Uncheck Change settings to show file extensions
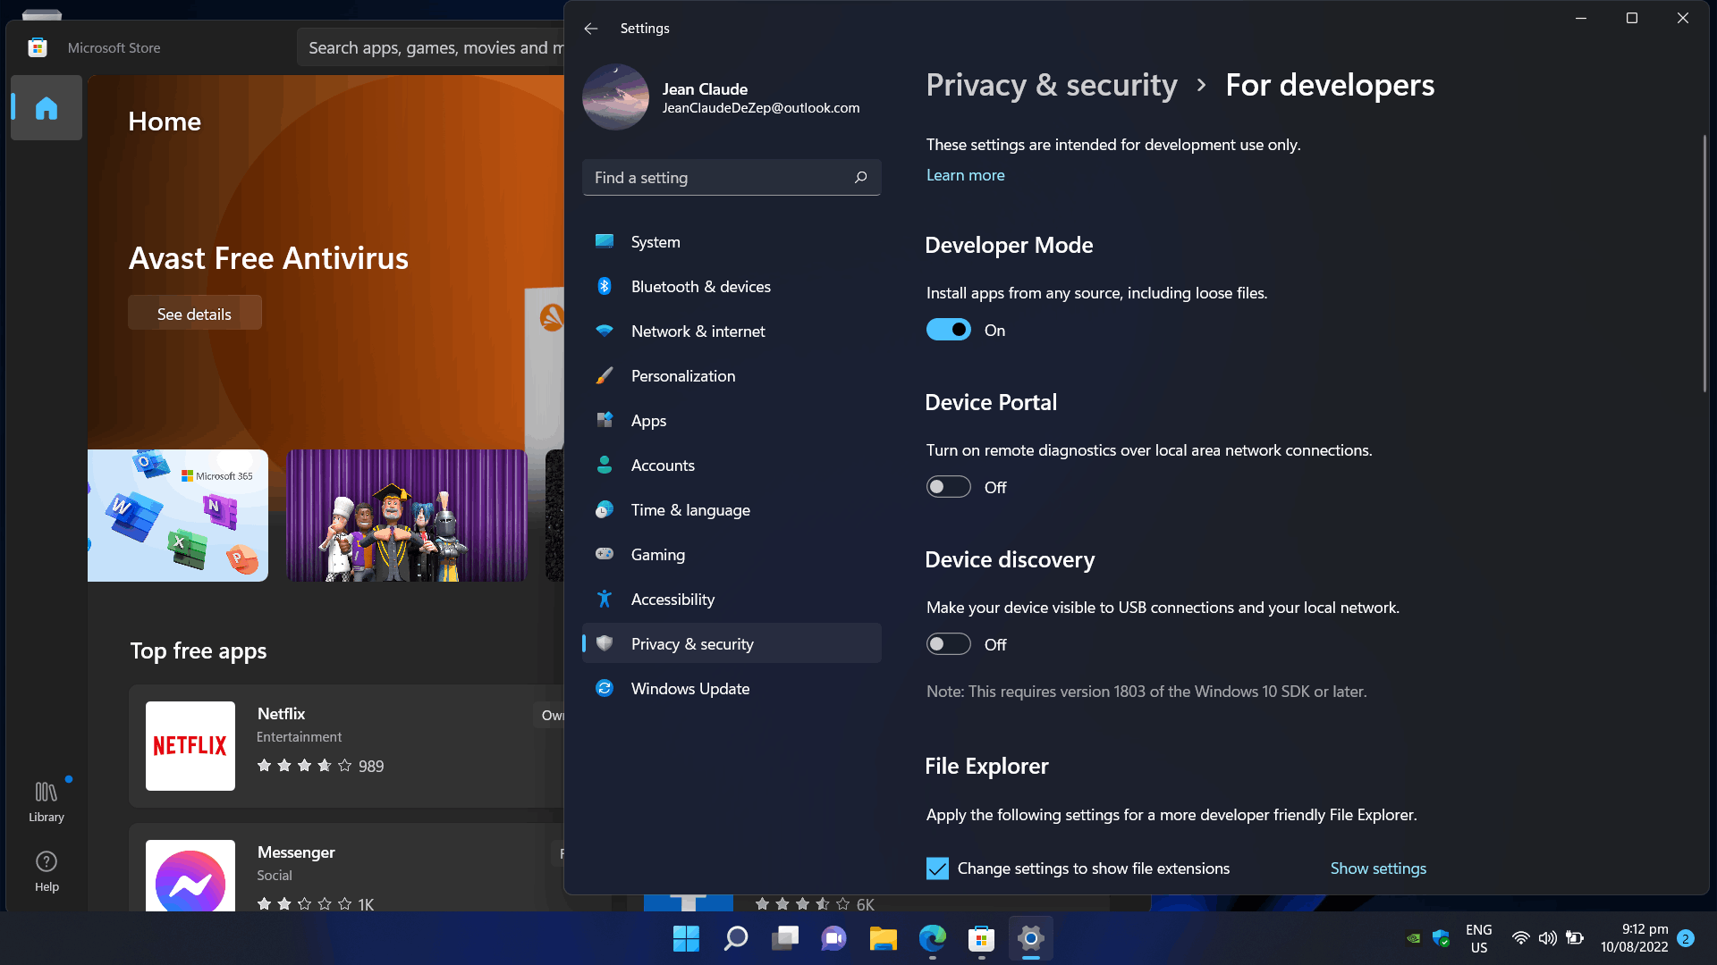Screen dimensions: 1717x965 tap(937, 868)
